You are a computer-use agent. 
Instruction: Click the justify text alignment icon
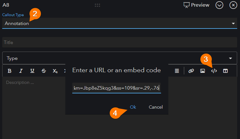point(177,71)
